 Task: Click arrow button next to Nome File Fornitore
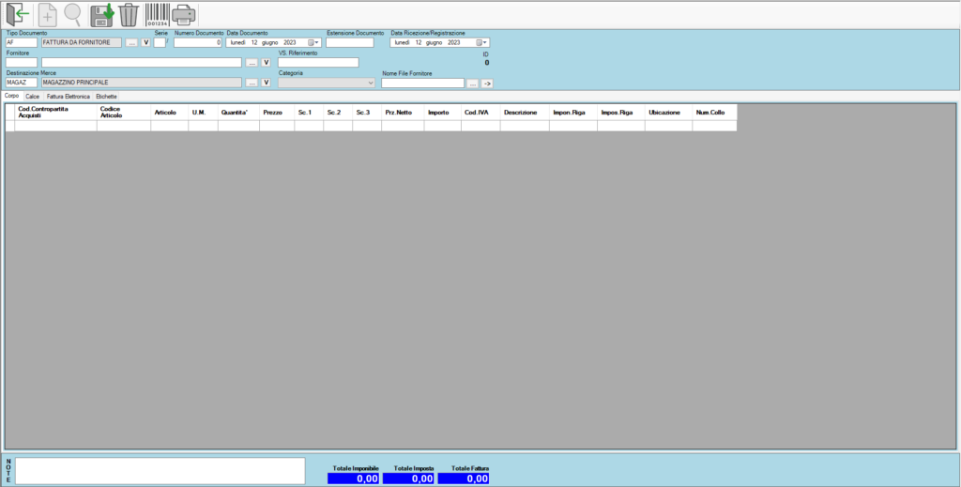[487, 84]
